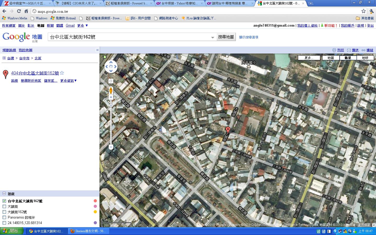Go forward with the browser forward arrow

11,11
